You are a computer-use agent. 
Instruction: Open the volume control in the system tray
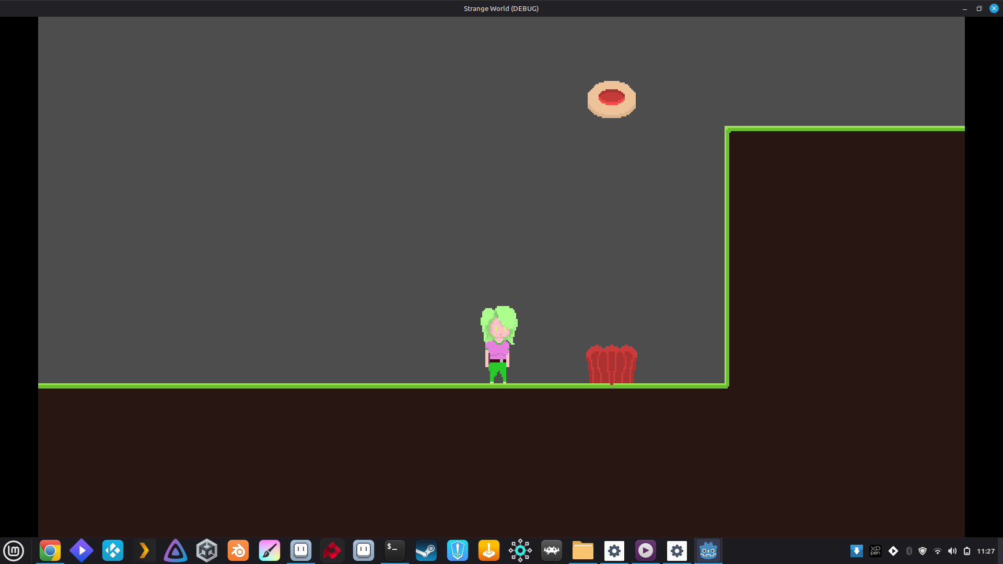tap(952, 551)
